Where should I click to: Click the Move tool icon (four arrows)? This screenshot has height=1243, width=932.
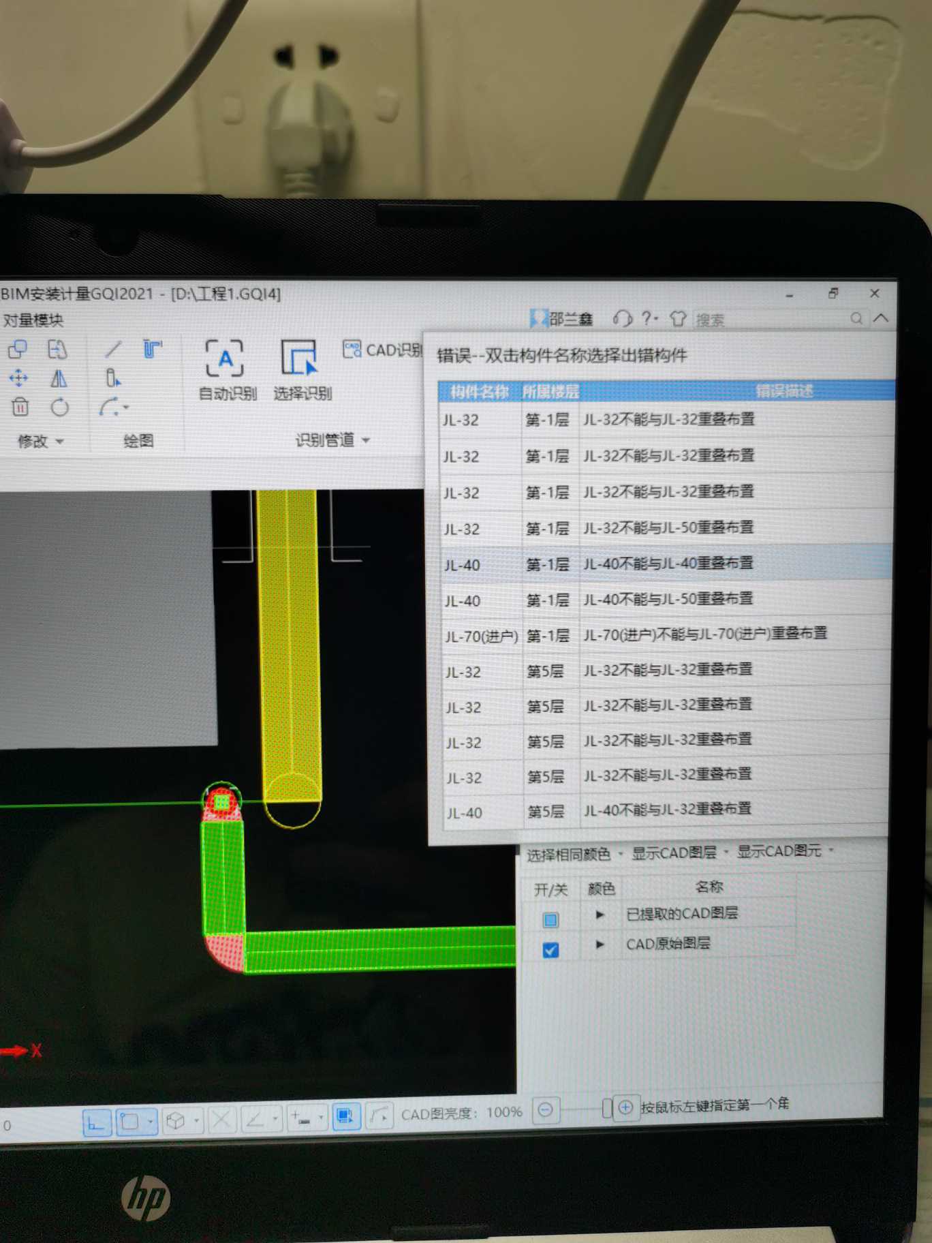point(18,378)
